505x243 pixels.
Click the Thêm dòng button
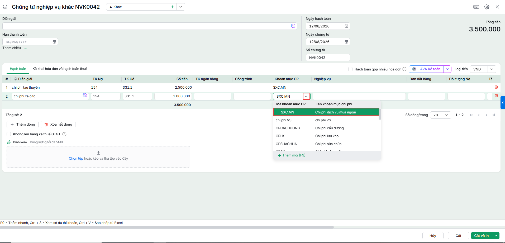pyautogui.click(x=23, y=125)
